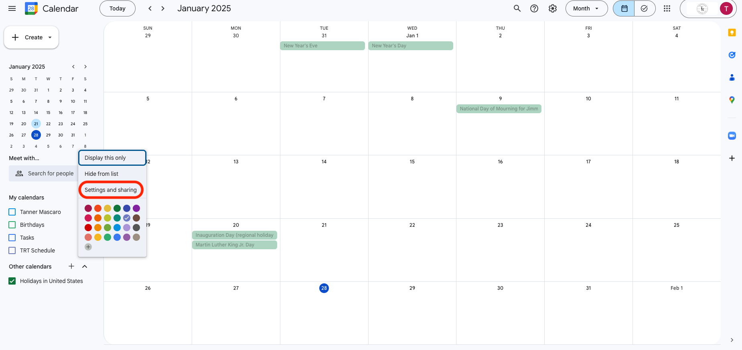This screenshot has width=742, height=350.
Task: Choose the yellow swatch in top row
Action: tap(107, 208)
